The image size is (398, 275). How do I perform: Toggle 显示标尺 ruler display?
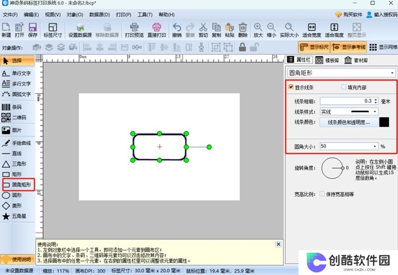pyautogui.click(x=314, y=47)
